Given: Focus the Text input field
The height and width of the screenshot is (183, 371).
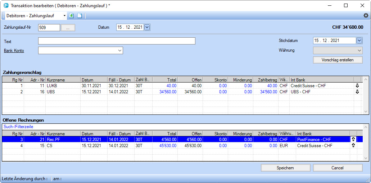Looking at the screenshot, I should pyautogui.click(x=117, y=41).
